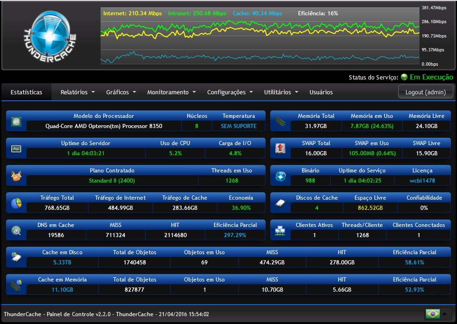The image size is (457, 324).
Task: Click the ThunderCache logo
Action: (x=50, y=37)
